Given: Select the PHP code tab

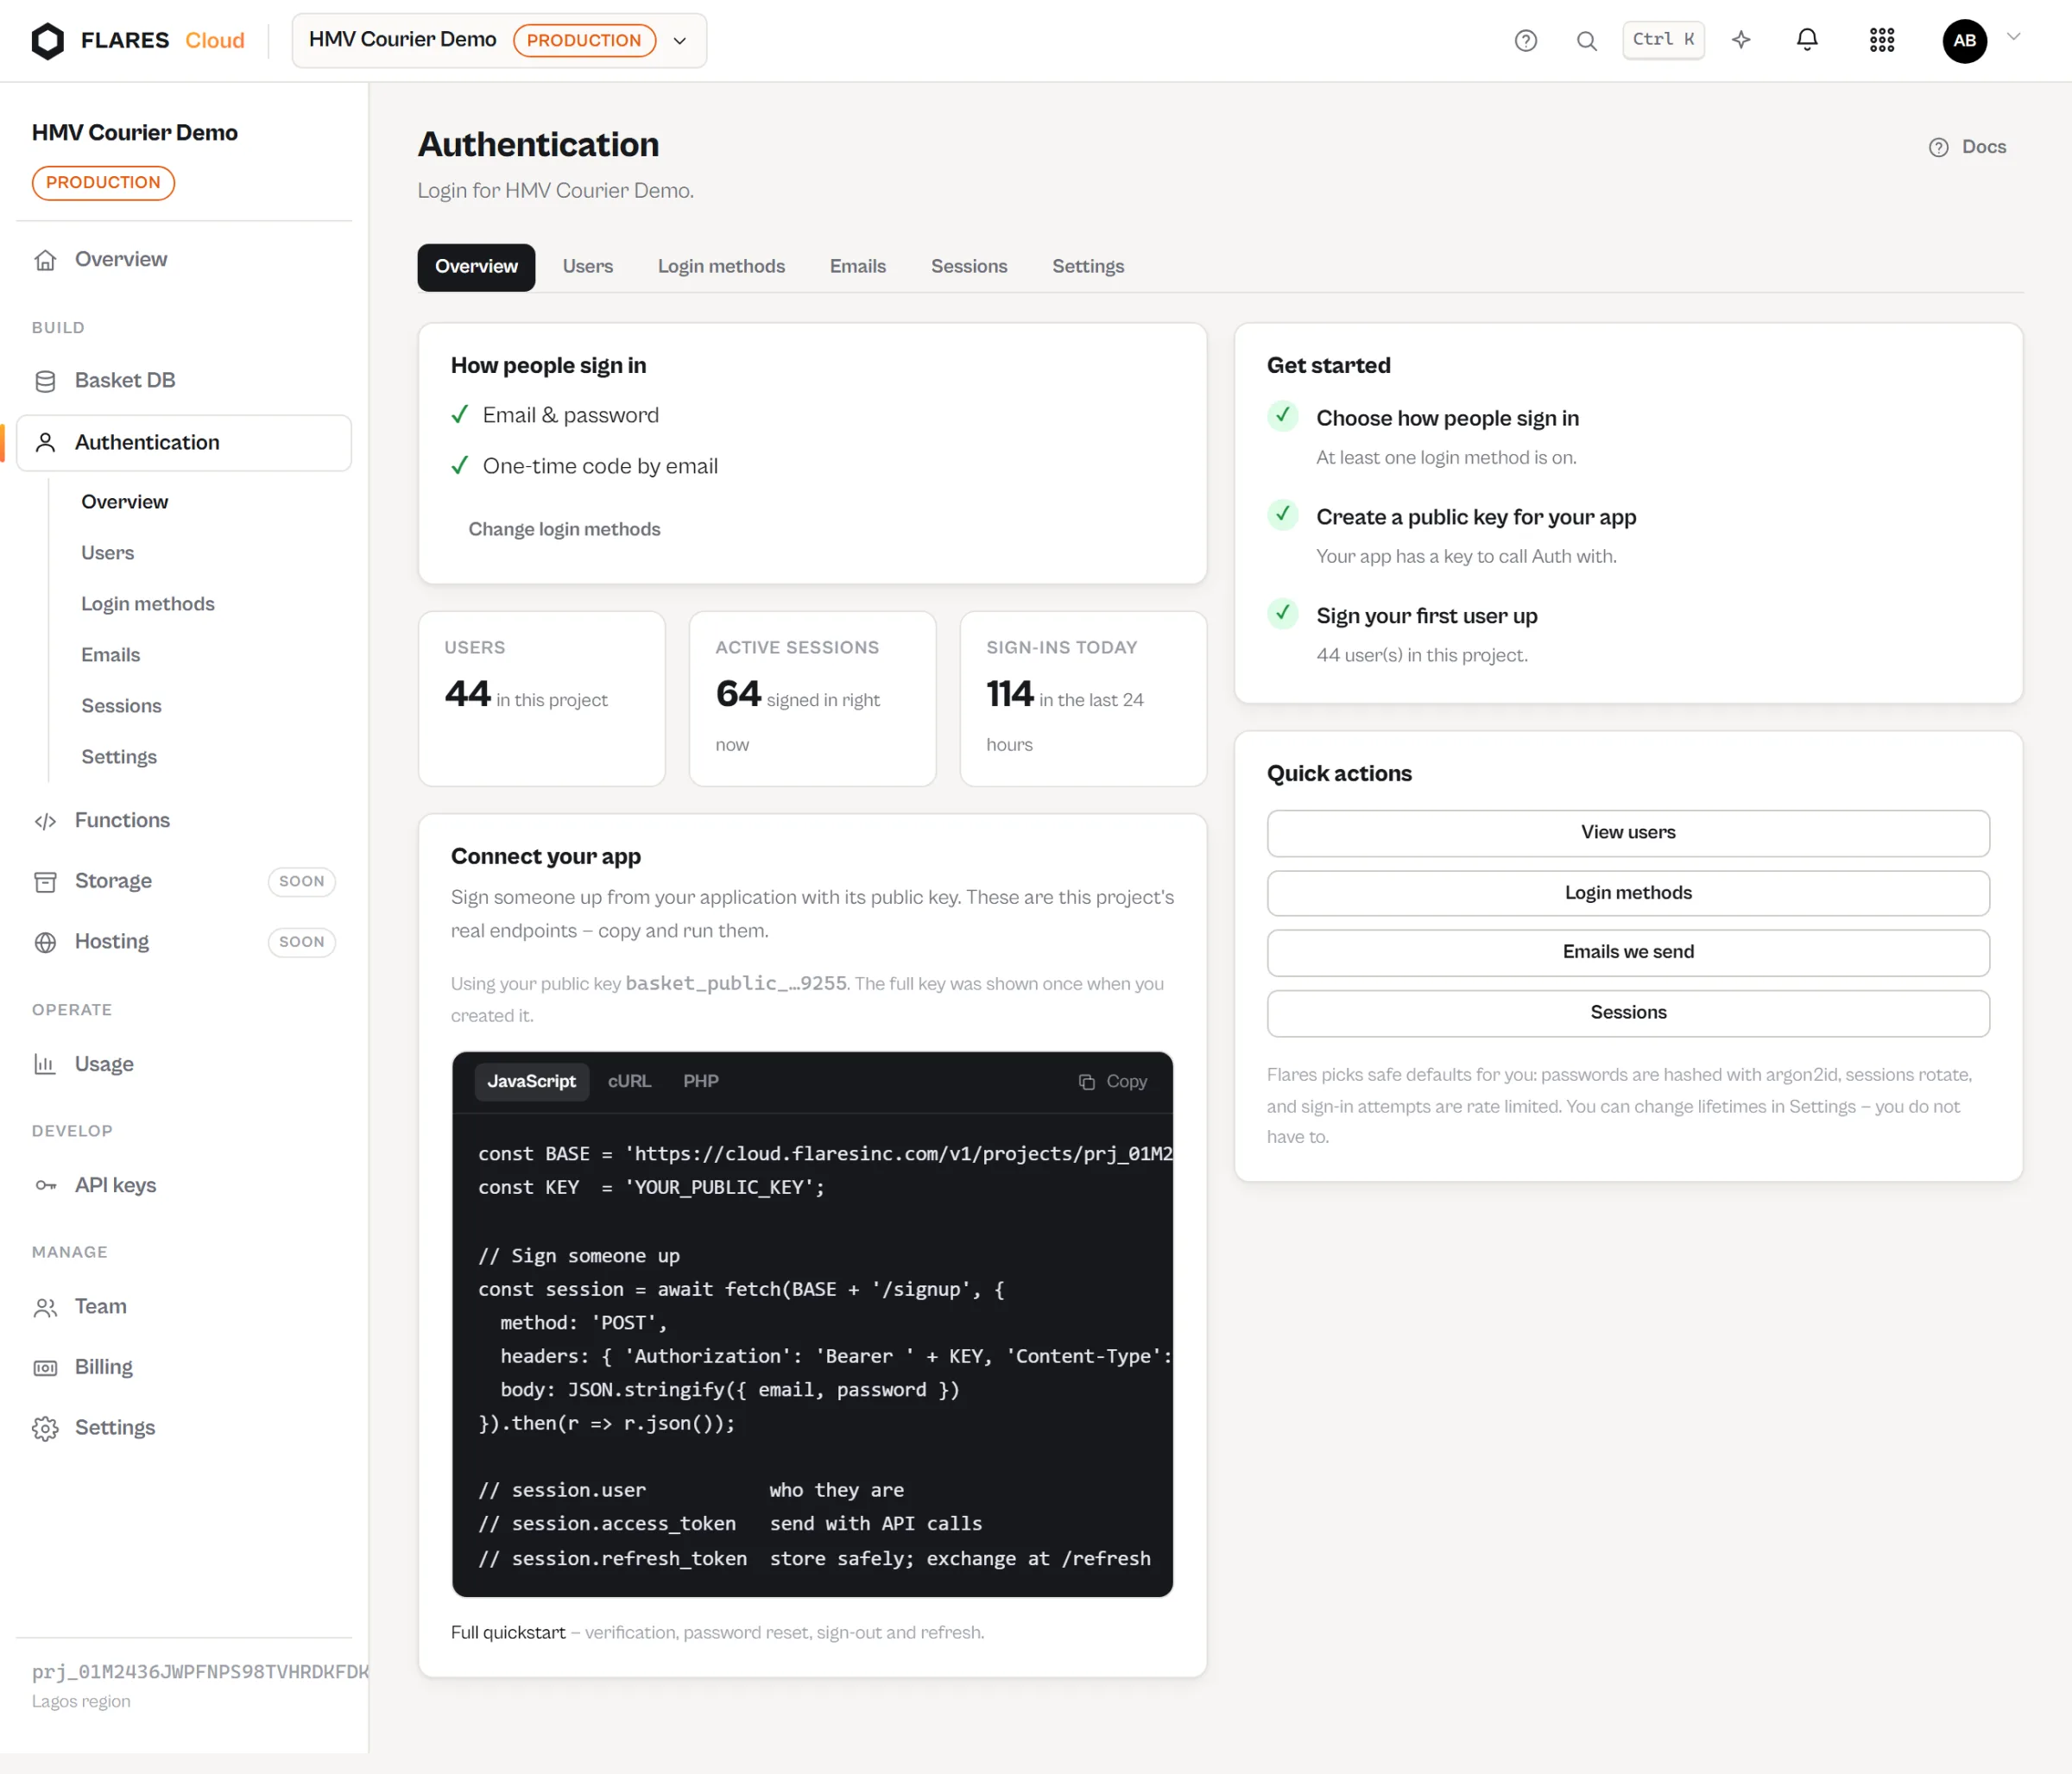Looking at the screenshot, I should (x=700, y=1081).
